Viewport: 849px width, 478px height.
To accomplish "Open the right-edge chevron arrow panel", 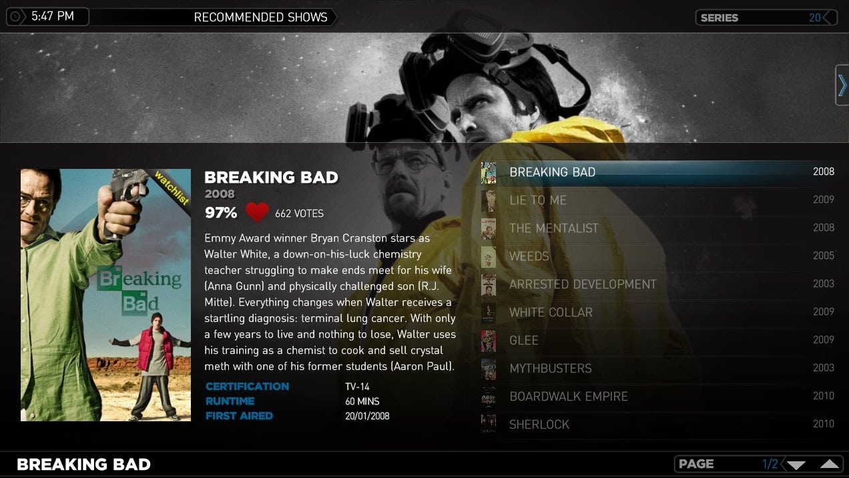I will (842, 85).
